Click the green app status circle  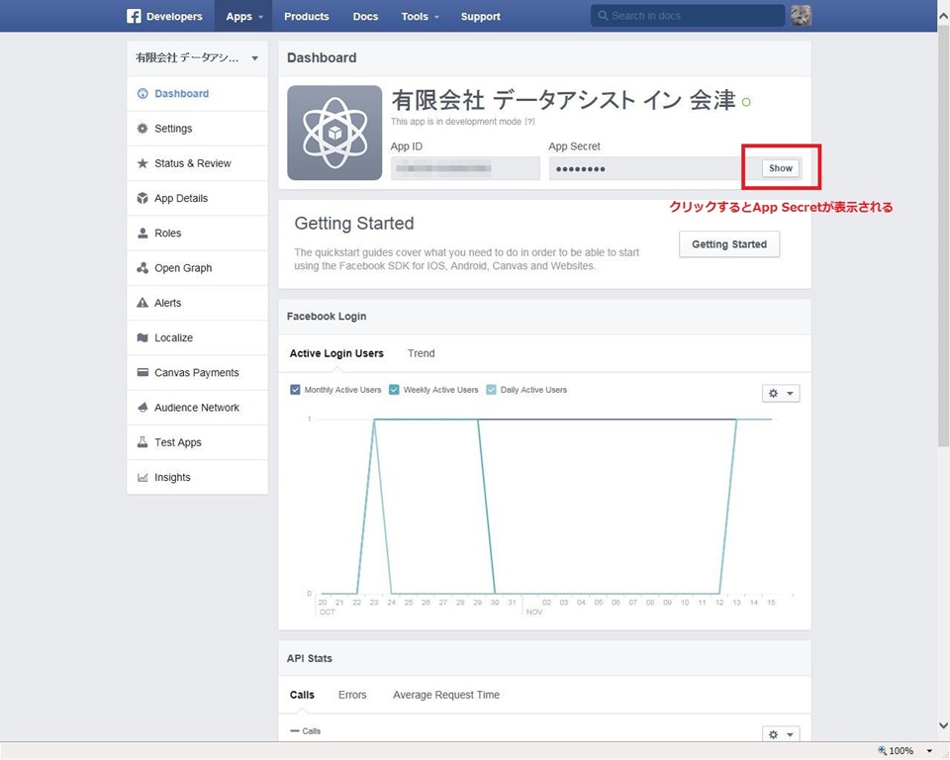746,102
